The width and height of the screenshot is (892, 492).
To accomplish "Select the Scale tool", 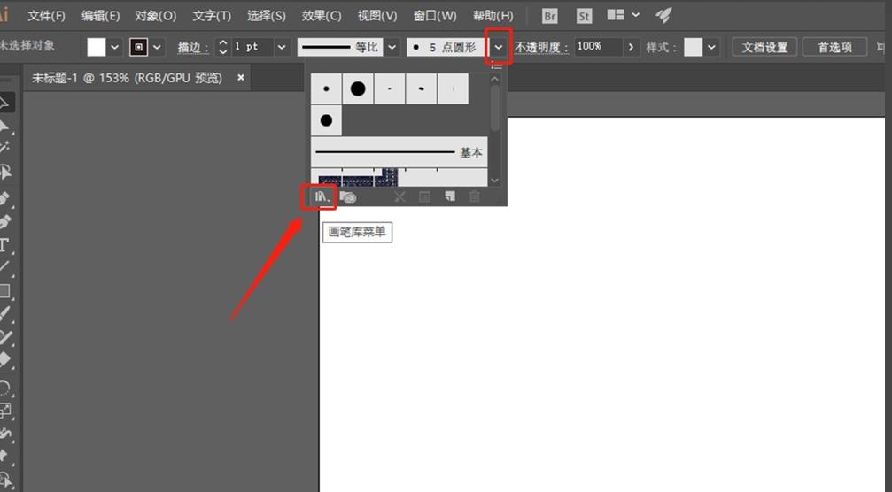I will click(x=4, y=411).
